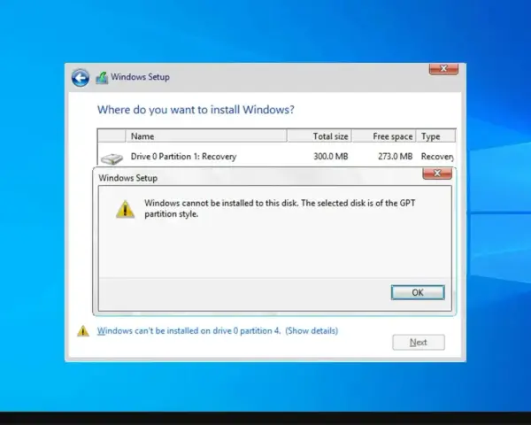Close the main Windows Setup window
531x425 pixels.
(443, 69)
